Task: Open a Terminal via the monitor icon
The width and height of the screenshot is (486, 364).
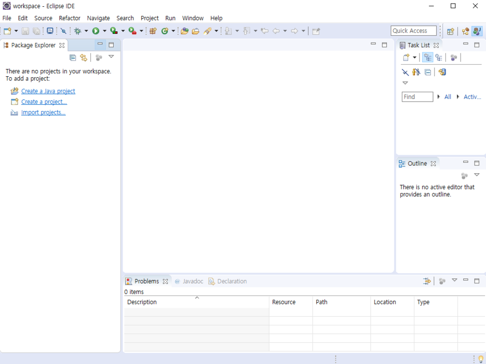Action: click(50, 31)
